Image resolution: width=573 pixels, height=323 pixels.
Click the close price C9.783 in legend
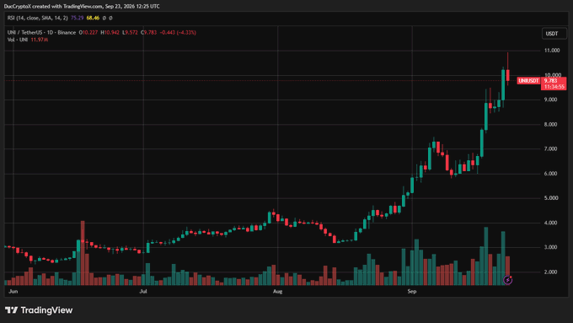(x=149, y=33)
